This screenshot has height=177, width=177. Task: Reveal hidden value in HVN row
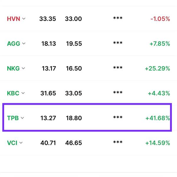[x=118, y=18]
